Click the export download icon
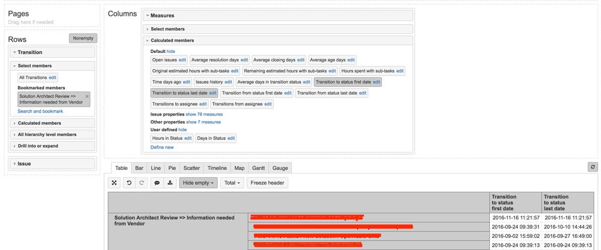Image resolution: width=601 pixels, height=250 pixels. pyautogui.click(x=170, y=183)
